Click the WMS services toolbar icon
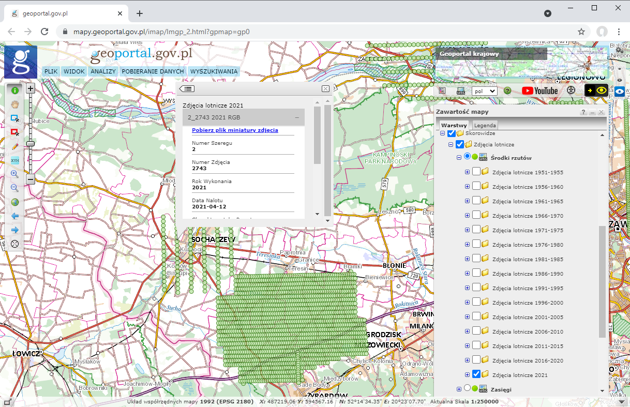 point(461,91)
